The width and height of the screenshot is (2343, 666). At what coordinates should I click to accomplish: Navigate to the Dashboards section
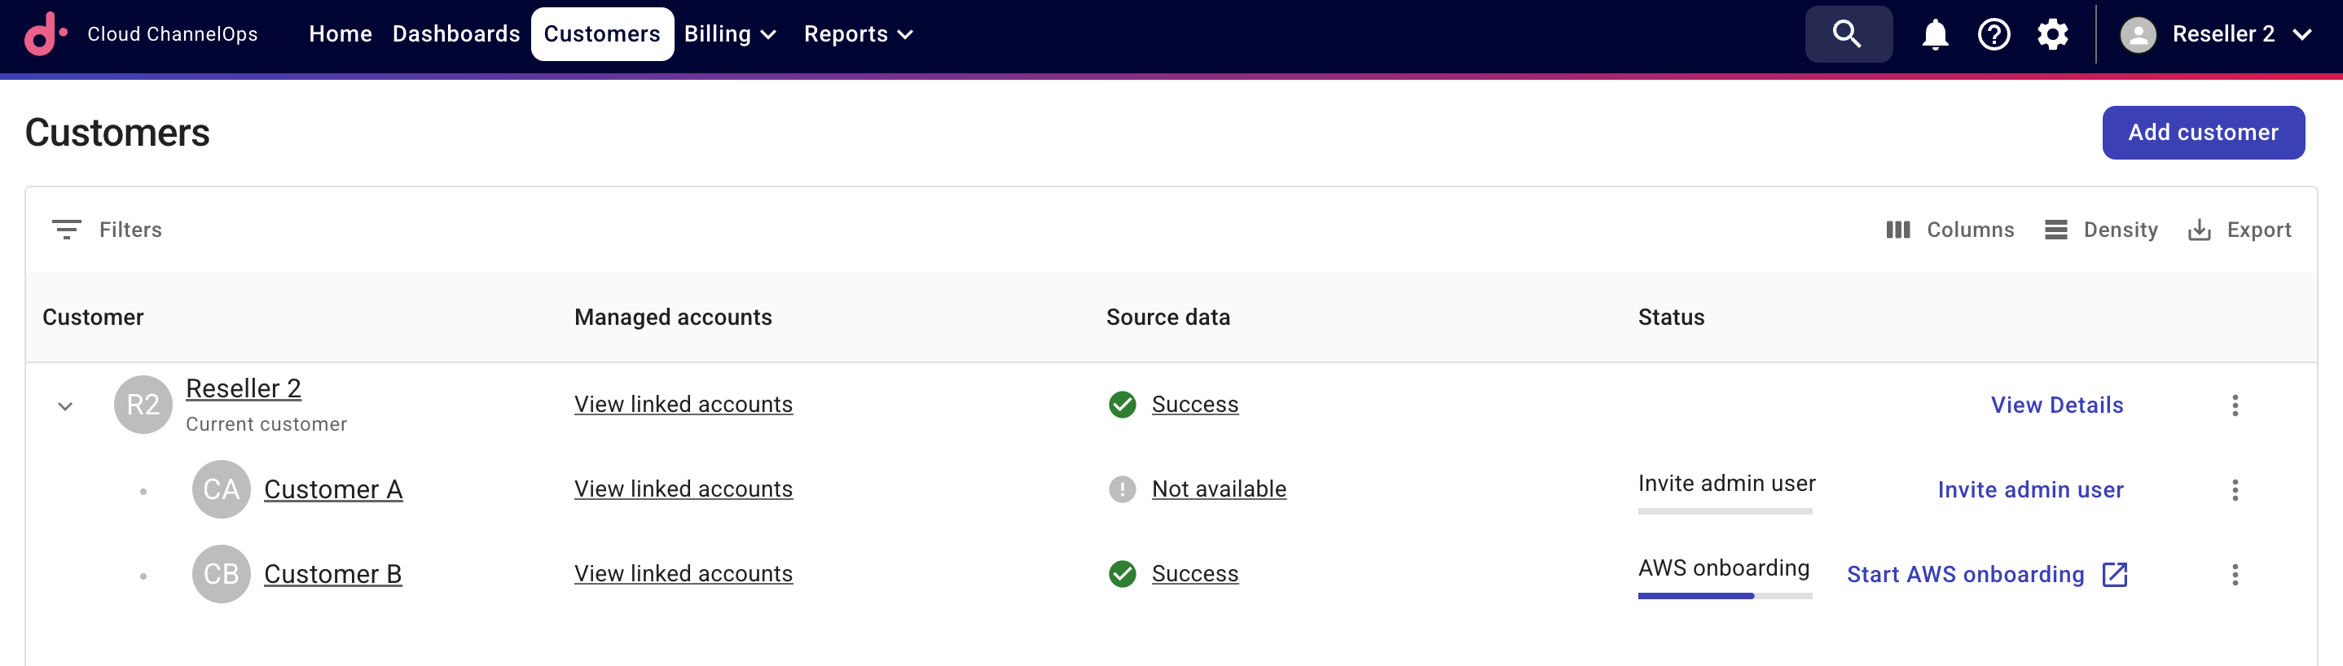455,33
